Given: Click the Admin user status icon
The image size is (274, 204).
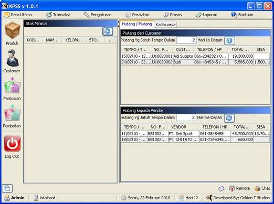Looking at the screenshot, I should click(7, 198).
